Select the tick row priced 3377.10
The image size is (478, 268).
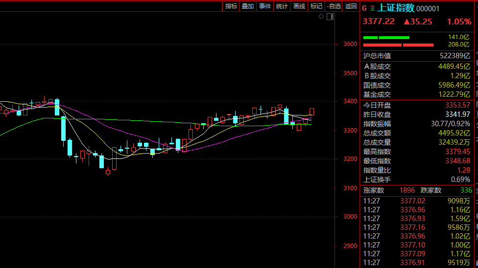[417, 245]
